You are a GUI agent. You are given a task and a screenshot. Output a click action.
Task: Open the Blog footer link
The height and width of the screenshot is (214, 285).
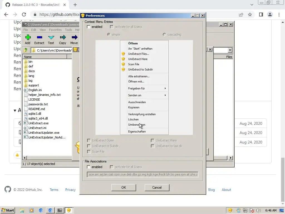pyautogui.click(x=212, y=189)
